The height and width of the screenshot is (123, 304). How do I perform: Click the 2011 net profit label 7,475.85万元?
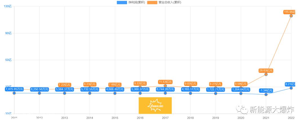coord(14,89)
